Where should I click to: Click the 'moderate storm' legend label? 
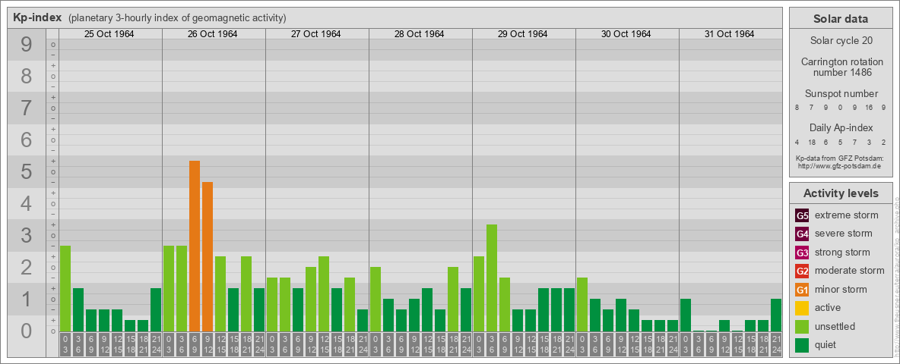click(x=850, y=271)
